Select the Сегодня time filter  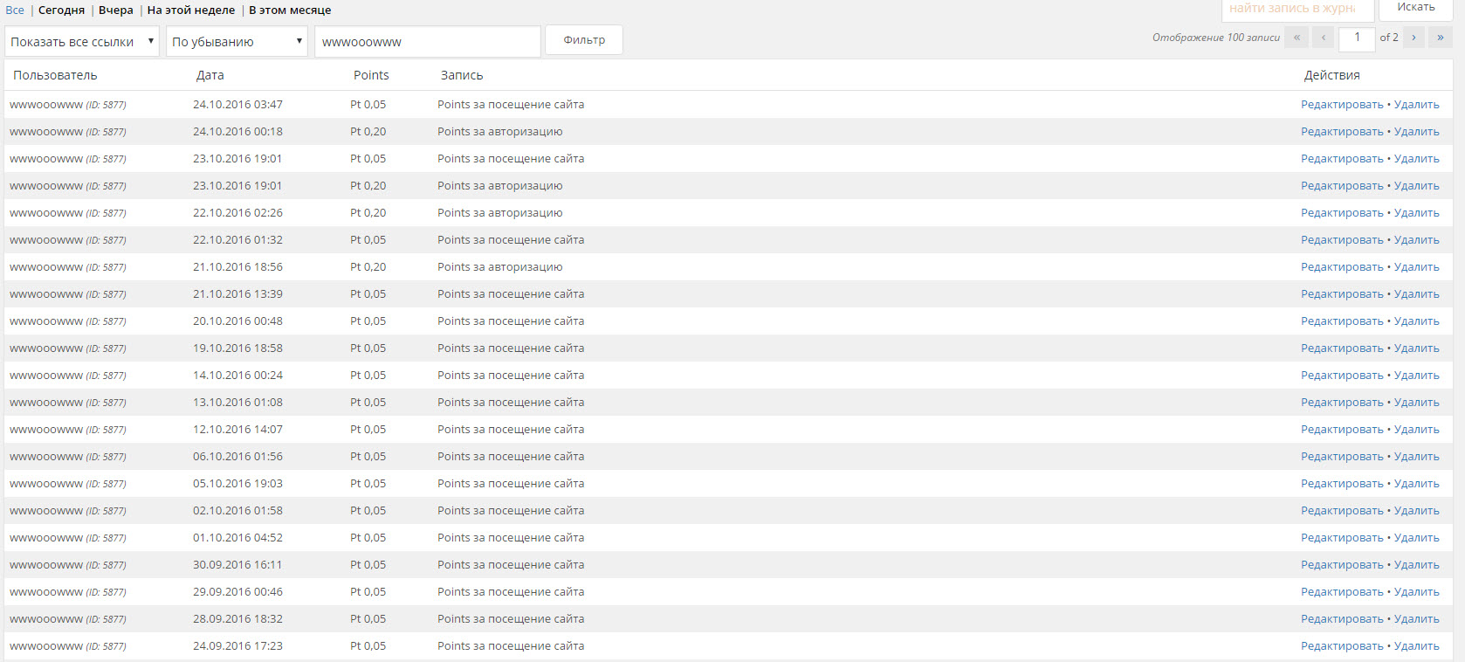click(61, 10)
